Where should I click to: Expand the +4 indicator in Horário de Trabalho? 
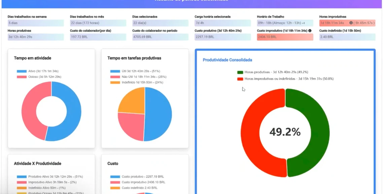(x=303, y=23)
